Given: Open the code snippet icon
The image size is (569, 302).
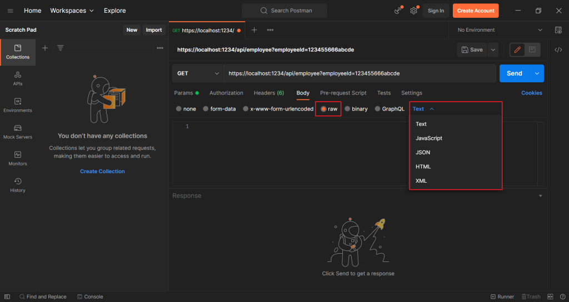Looking at the screenshot, I should (558, 49).
